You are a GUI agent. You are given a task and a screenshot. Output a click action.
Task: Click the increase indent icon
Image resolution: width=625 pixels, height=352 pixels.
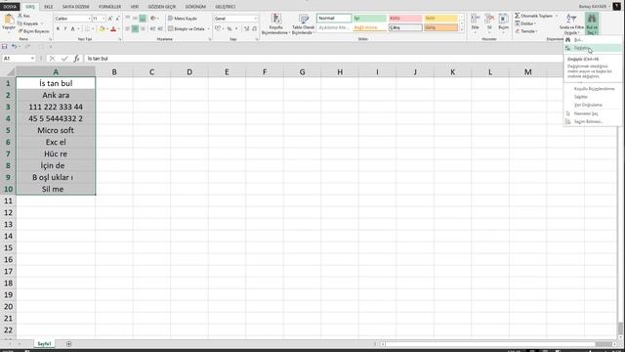[x=160, y=28]
